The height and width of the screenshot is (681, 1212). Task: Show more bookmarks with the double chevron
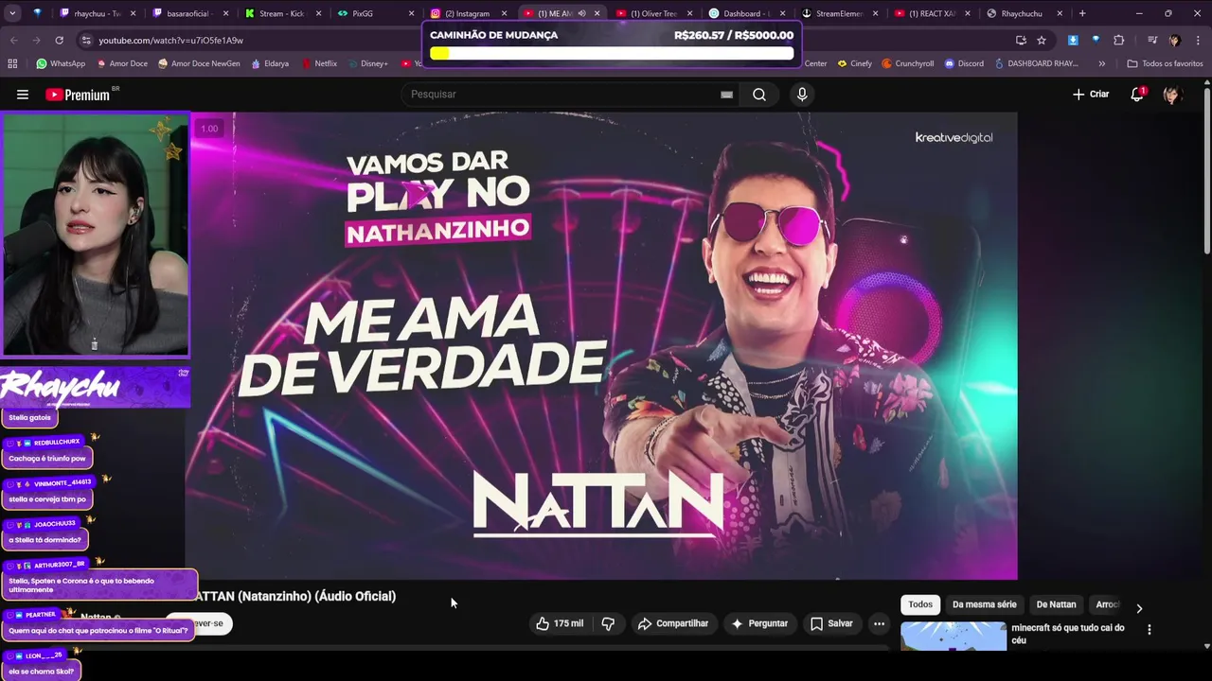tap(1101, 63)
